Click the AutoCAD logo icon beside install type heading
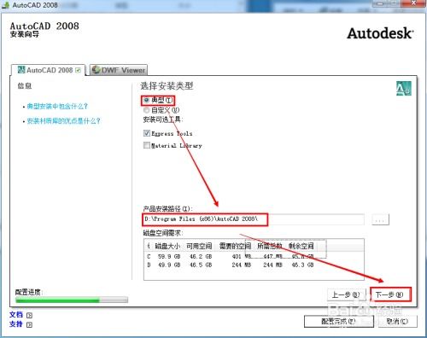427x338 pixels. [404, 89]
